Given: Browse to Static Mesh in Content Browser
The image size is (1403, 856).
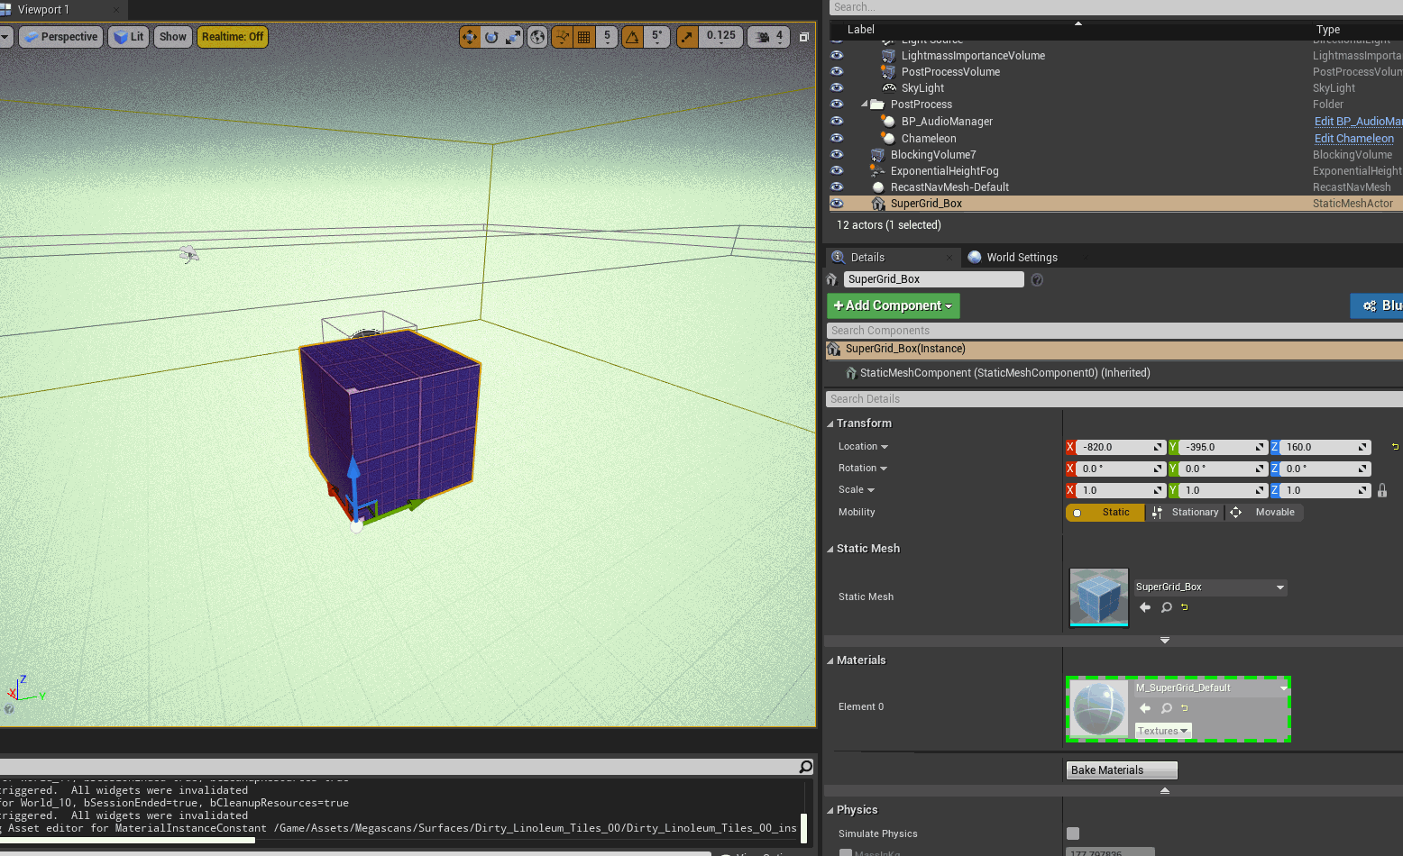Looking at the screenshot, I should (x=1167, y=607).
